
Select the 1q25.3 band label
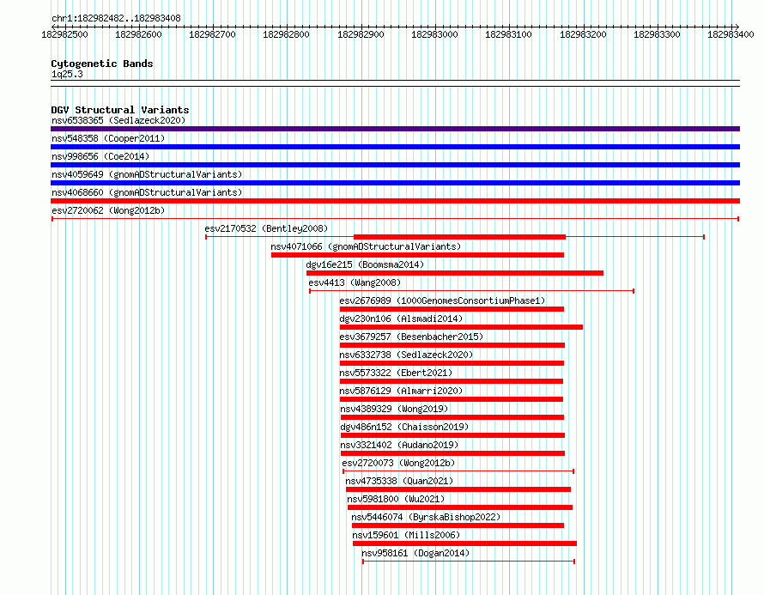pos(67,74)
